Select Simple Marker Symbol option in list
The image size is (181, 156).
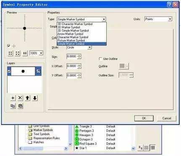click(82, 44)
